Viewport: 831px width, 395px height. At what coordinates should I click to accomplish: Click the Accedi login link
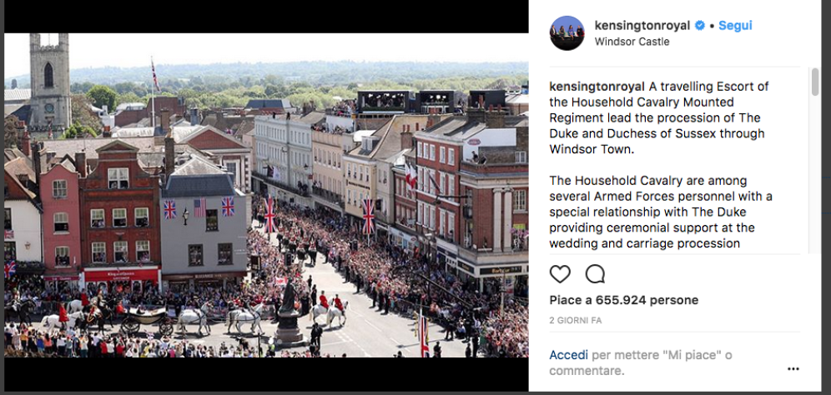pos(569,355)
